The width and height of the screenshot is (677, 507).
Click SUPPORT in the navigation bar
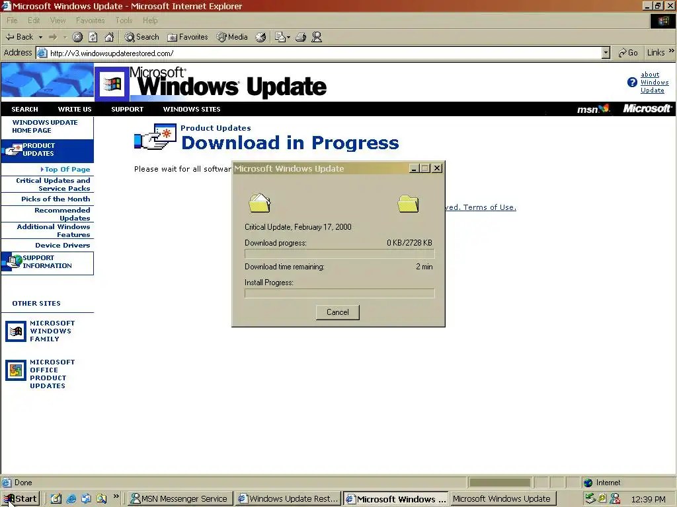click(127, 110)
